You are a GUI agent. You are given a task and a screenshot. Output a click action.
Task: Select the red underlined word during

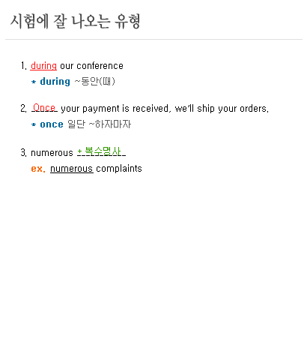(43, 66)
